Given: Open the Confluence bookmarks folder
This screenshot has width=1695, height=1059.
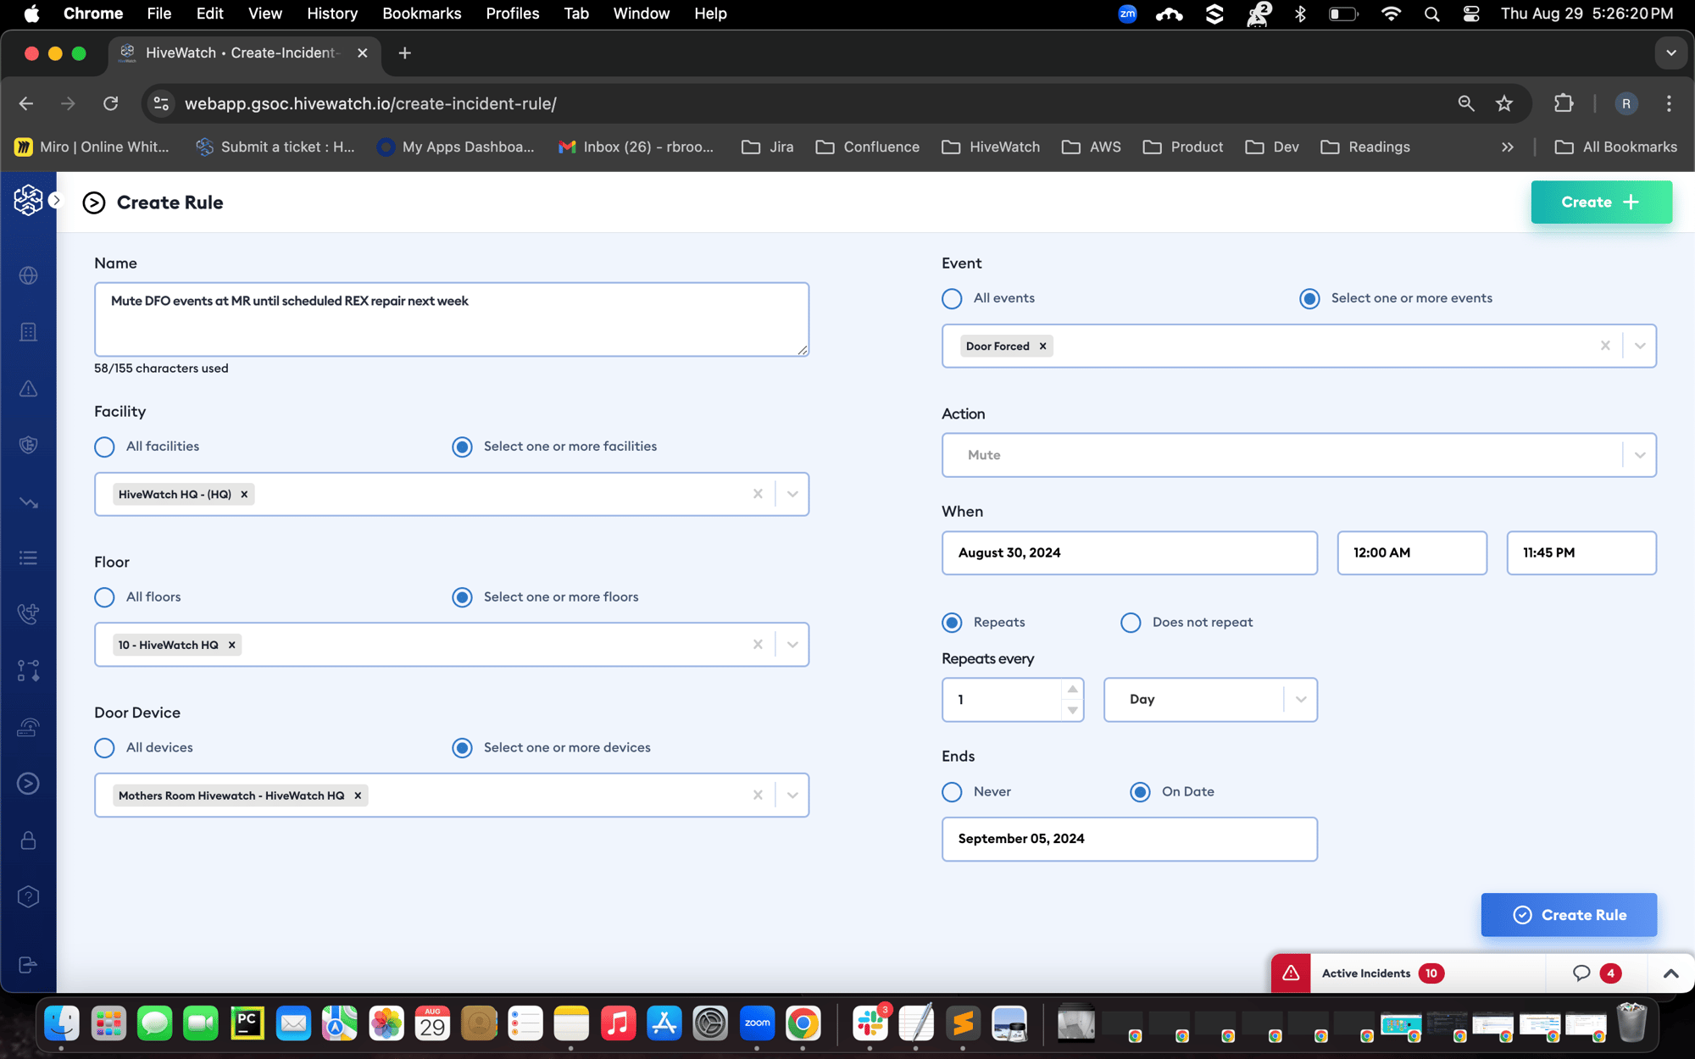Looking at the screenshot, I should click(x=867, y=147).
